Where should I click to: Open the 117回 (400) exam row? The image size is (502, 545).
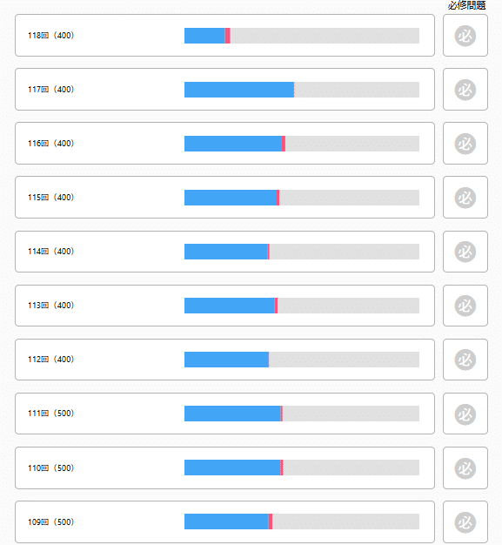click(224, 90)
